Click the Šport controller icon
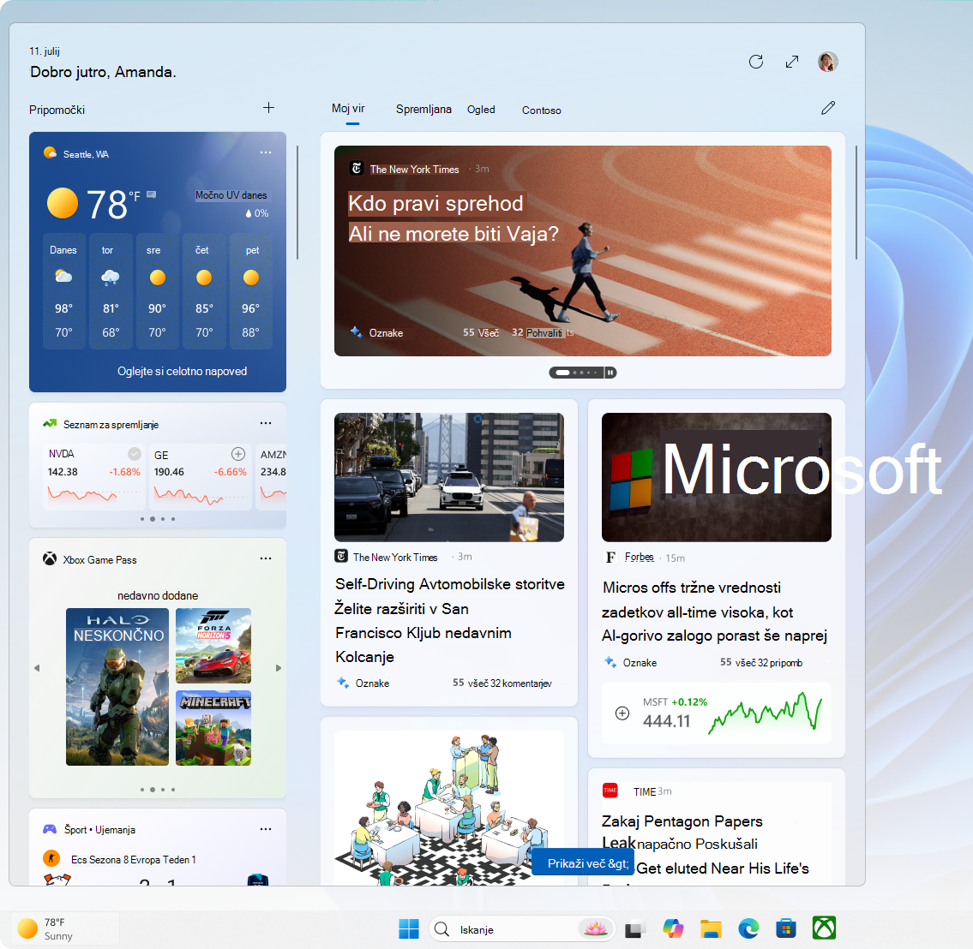This screenshot has height=949, width=973. point(50,829)
